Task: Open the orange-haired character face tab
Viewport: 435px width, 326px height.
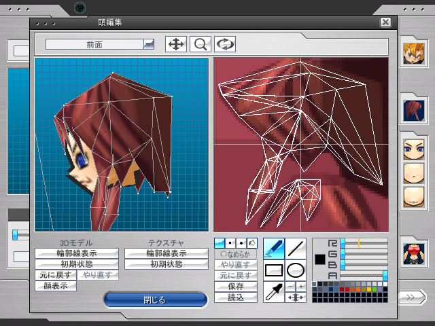Action: tap(413, 54)
